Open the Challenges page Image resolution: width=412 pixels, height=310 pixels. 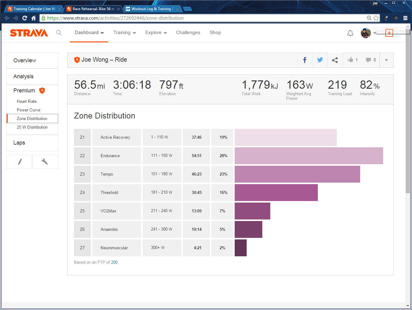click(x=188, y=33)
